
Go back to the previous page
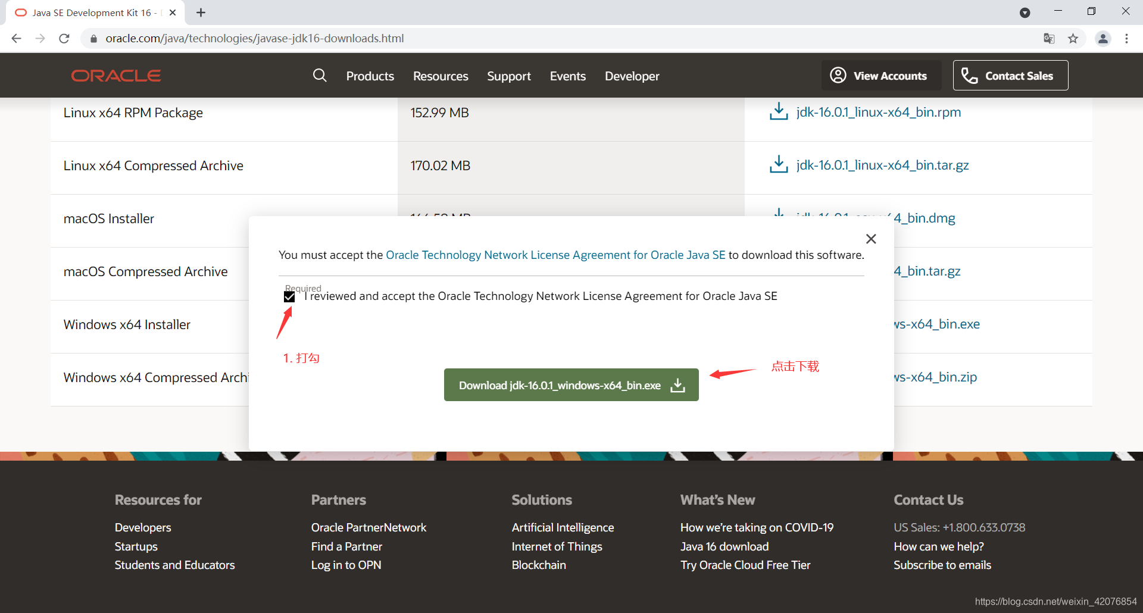click(x=16, y=39)
